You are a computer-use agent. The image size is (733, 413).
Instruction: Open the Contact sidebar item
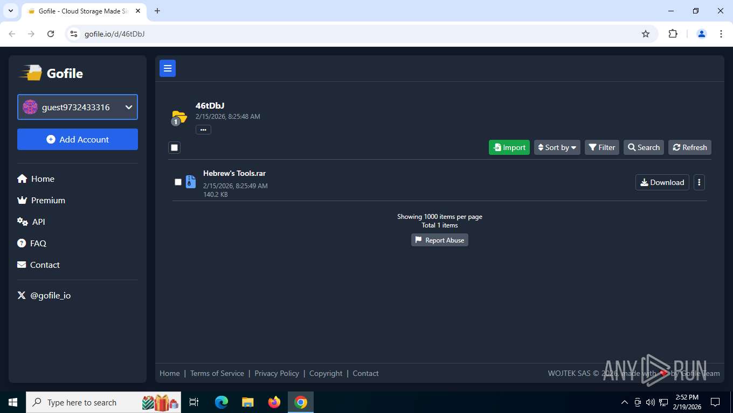tap(38, 265)
